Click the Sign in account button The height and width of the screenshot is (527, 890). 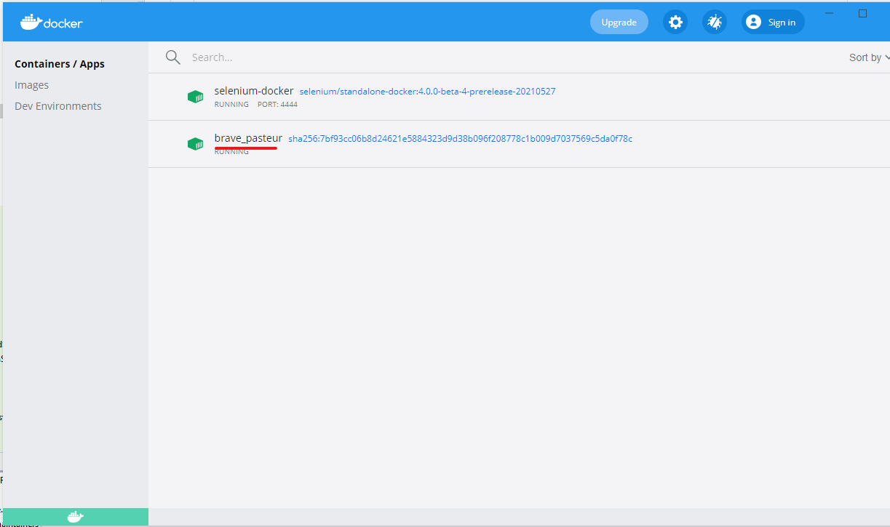point(773,23)
